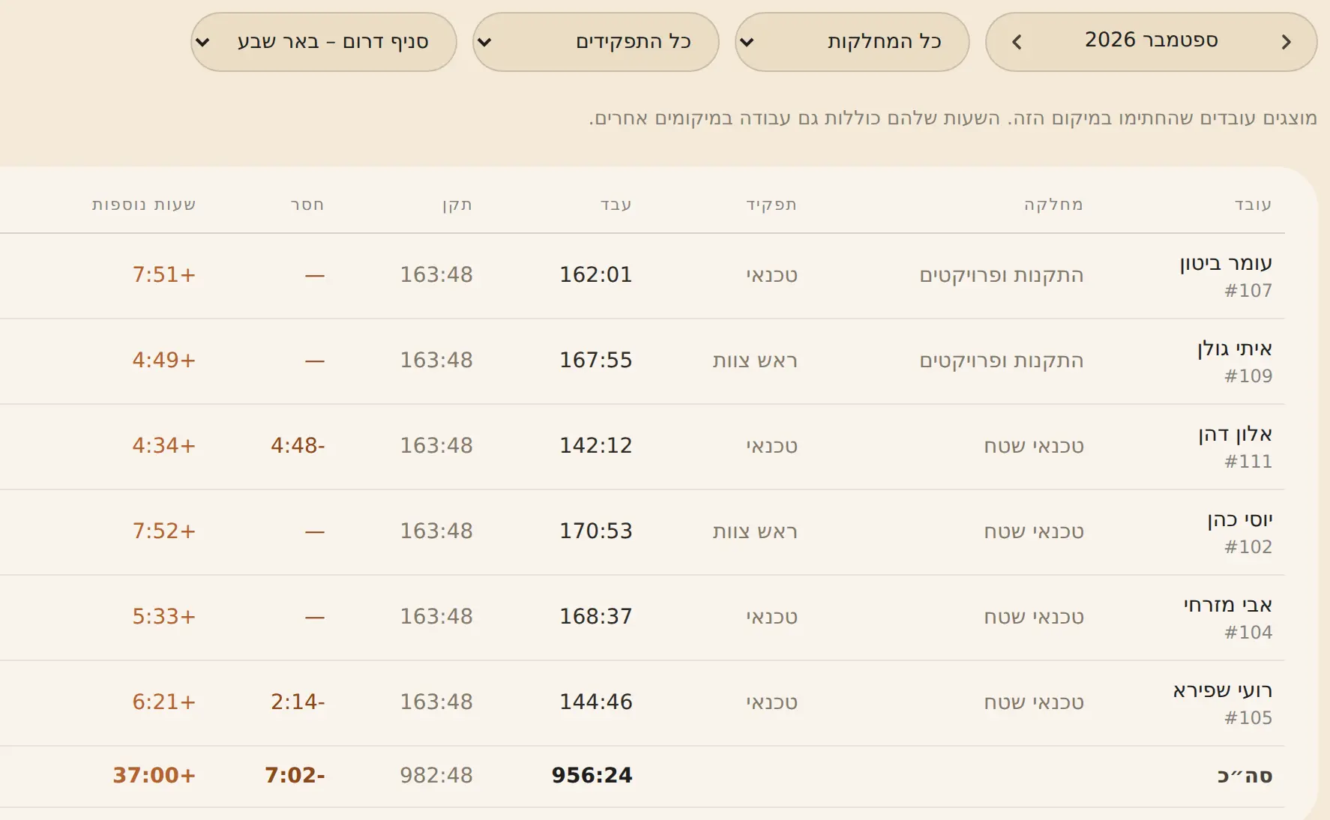Screen dimensions: 1330x820
Task: Click overtime value 7:51+ for עומר ביטון
Action: coord(164,275)
